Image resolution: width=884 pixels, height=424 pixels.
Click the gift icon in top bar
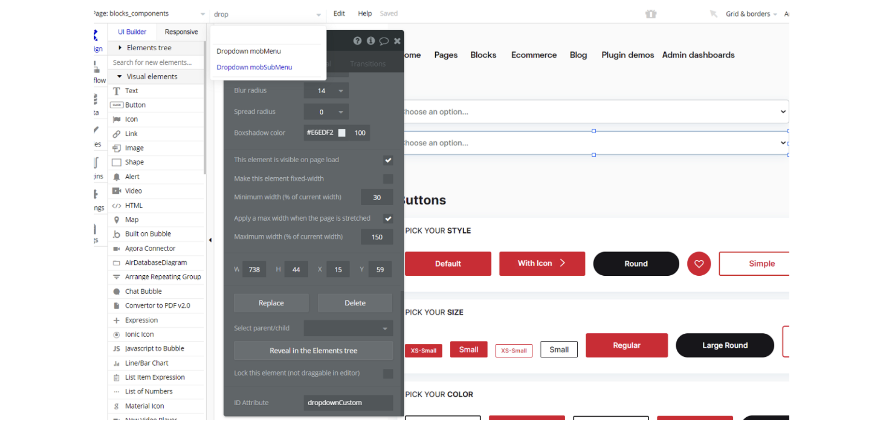pos(651,14)
